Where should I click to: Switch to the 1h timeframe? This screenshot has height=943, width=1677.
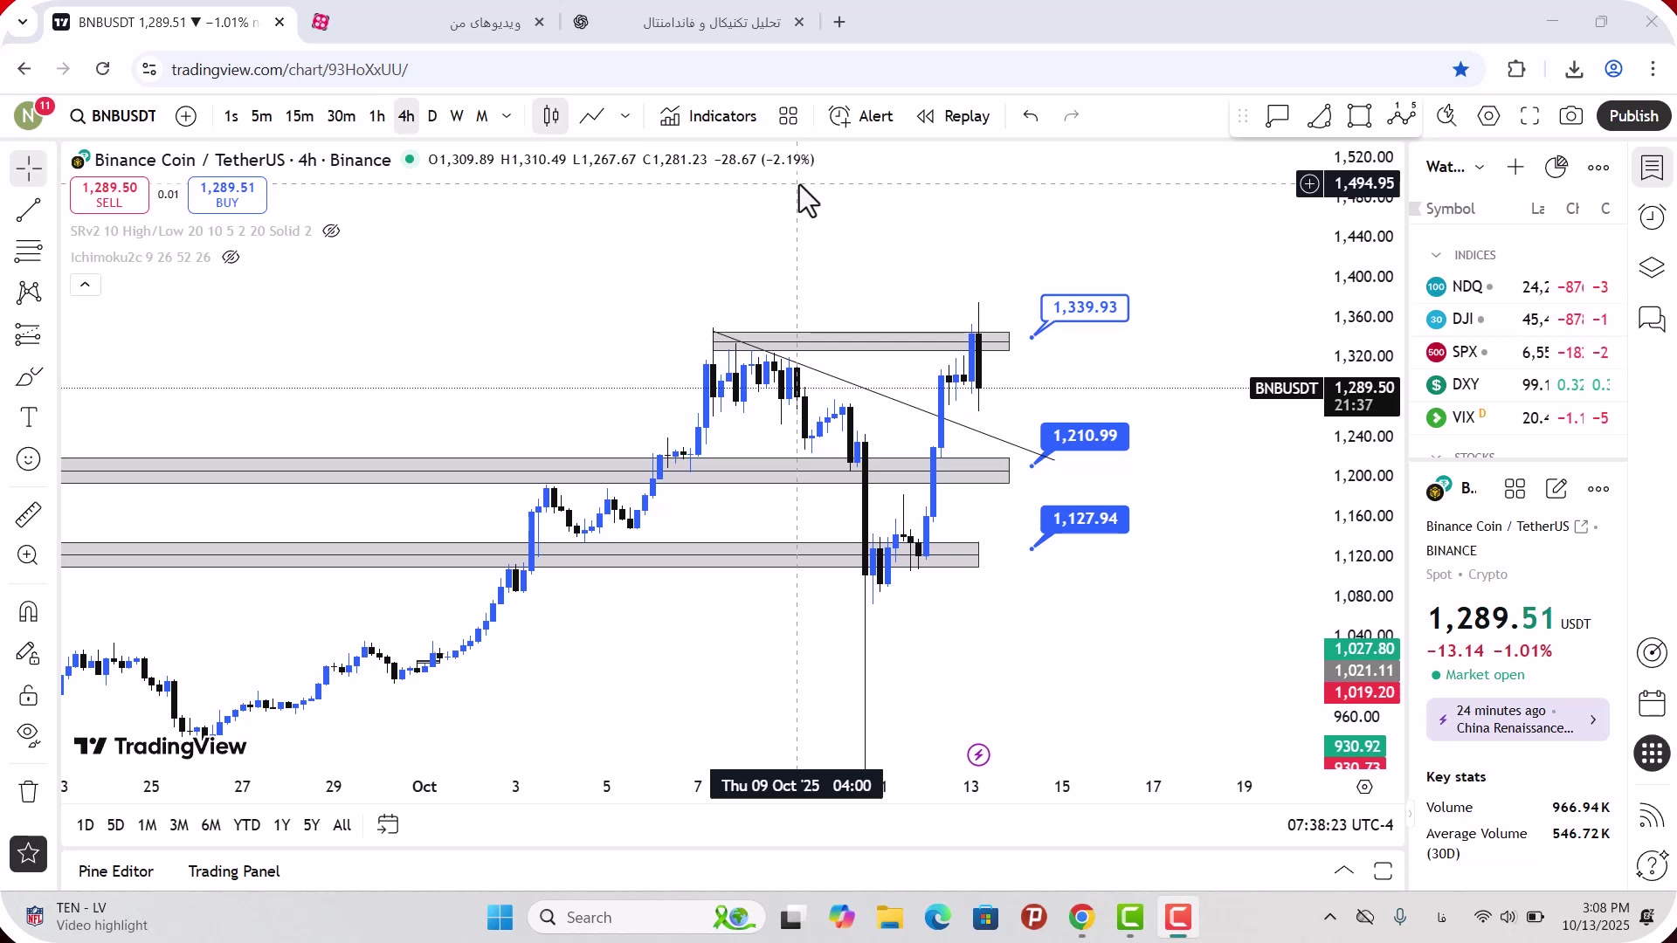(376, 116)
